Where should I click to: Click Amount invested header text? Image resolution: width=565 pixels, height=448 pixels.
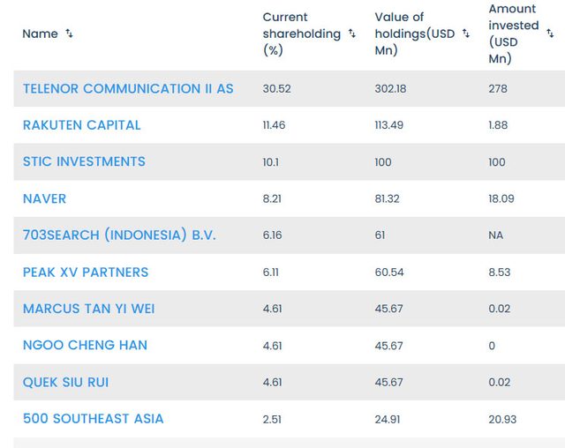pyautogui.click(x=513, y=34)
